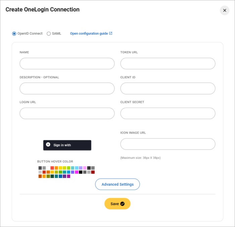Viewport: 235px width, 227px height.
Task: Choose the SAML connection type
Action: pos(49,34)
